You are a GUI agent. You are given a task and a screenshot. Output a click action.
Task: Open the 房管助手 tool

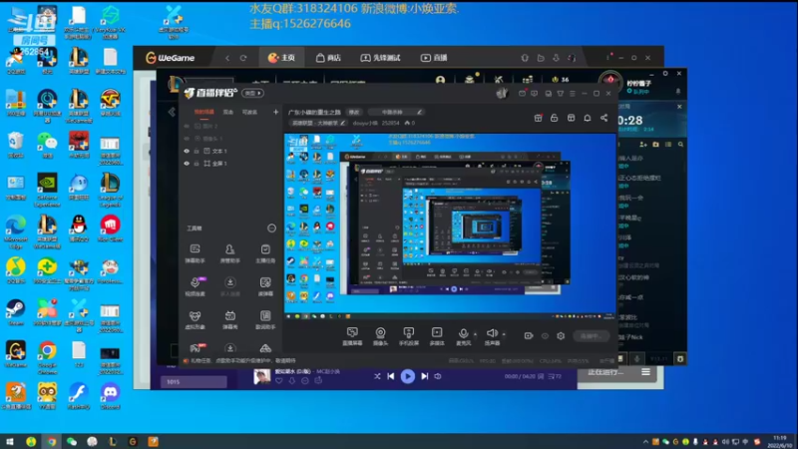coord(229,253)
